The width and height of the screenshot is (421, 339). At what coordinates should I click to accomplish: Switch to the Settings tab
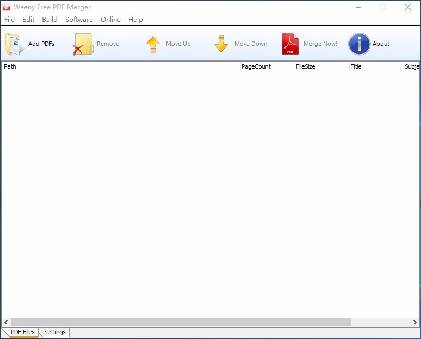coord(55,332)
